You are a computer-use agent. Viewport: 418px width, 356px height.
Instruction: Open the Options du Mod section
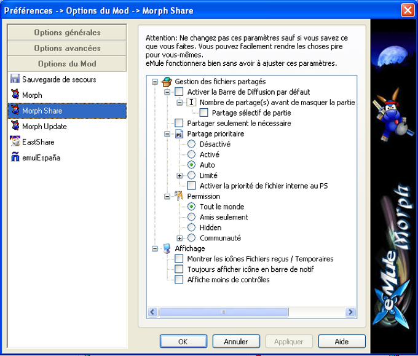point(67,63)
